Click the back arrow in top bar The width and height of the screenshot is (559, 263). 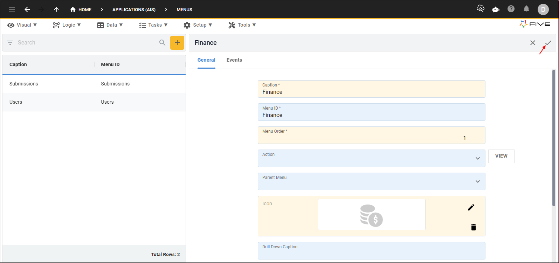point(27,9)
